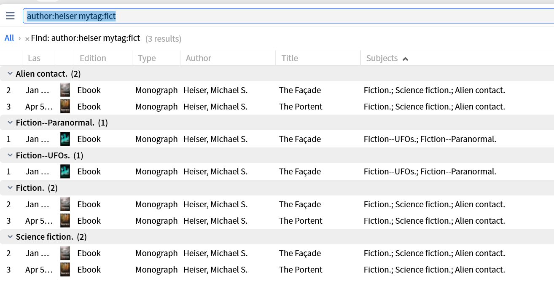The width and height of the screenshot is (554, 297).
Task: Click the Fiction--UFOs. (1) group label
Action: pyautogui.click(x=49, y=155)
